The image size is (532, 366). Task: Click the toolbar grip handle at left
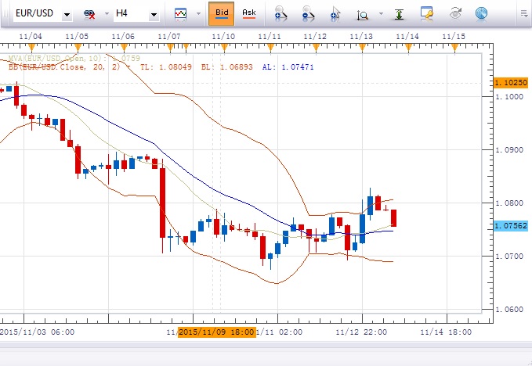[5, 13]
